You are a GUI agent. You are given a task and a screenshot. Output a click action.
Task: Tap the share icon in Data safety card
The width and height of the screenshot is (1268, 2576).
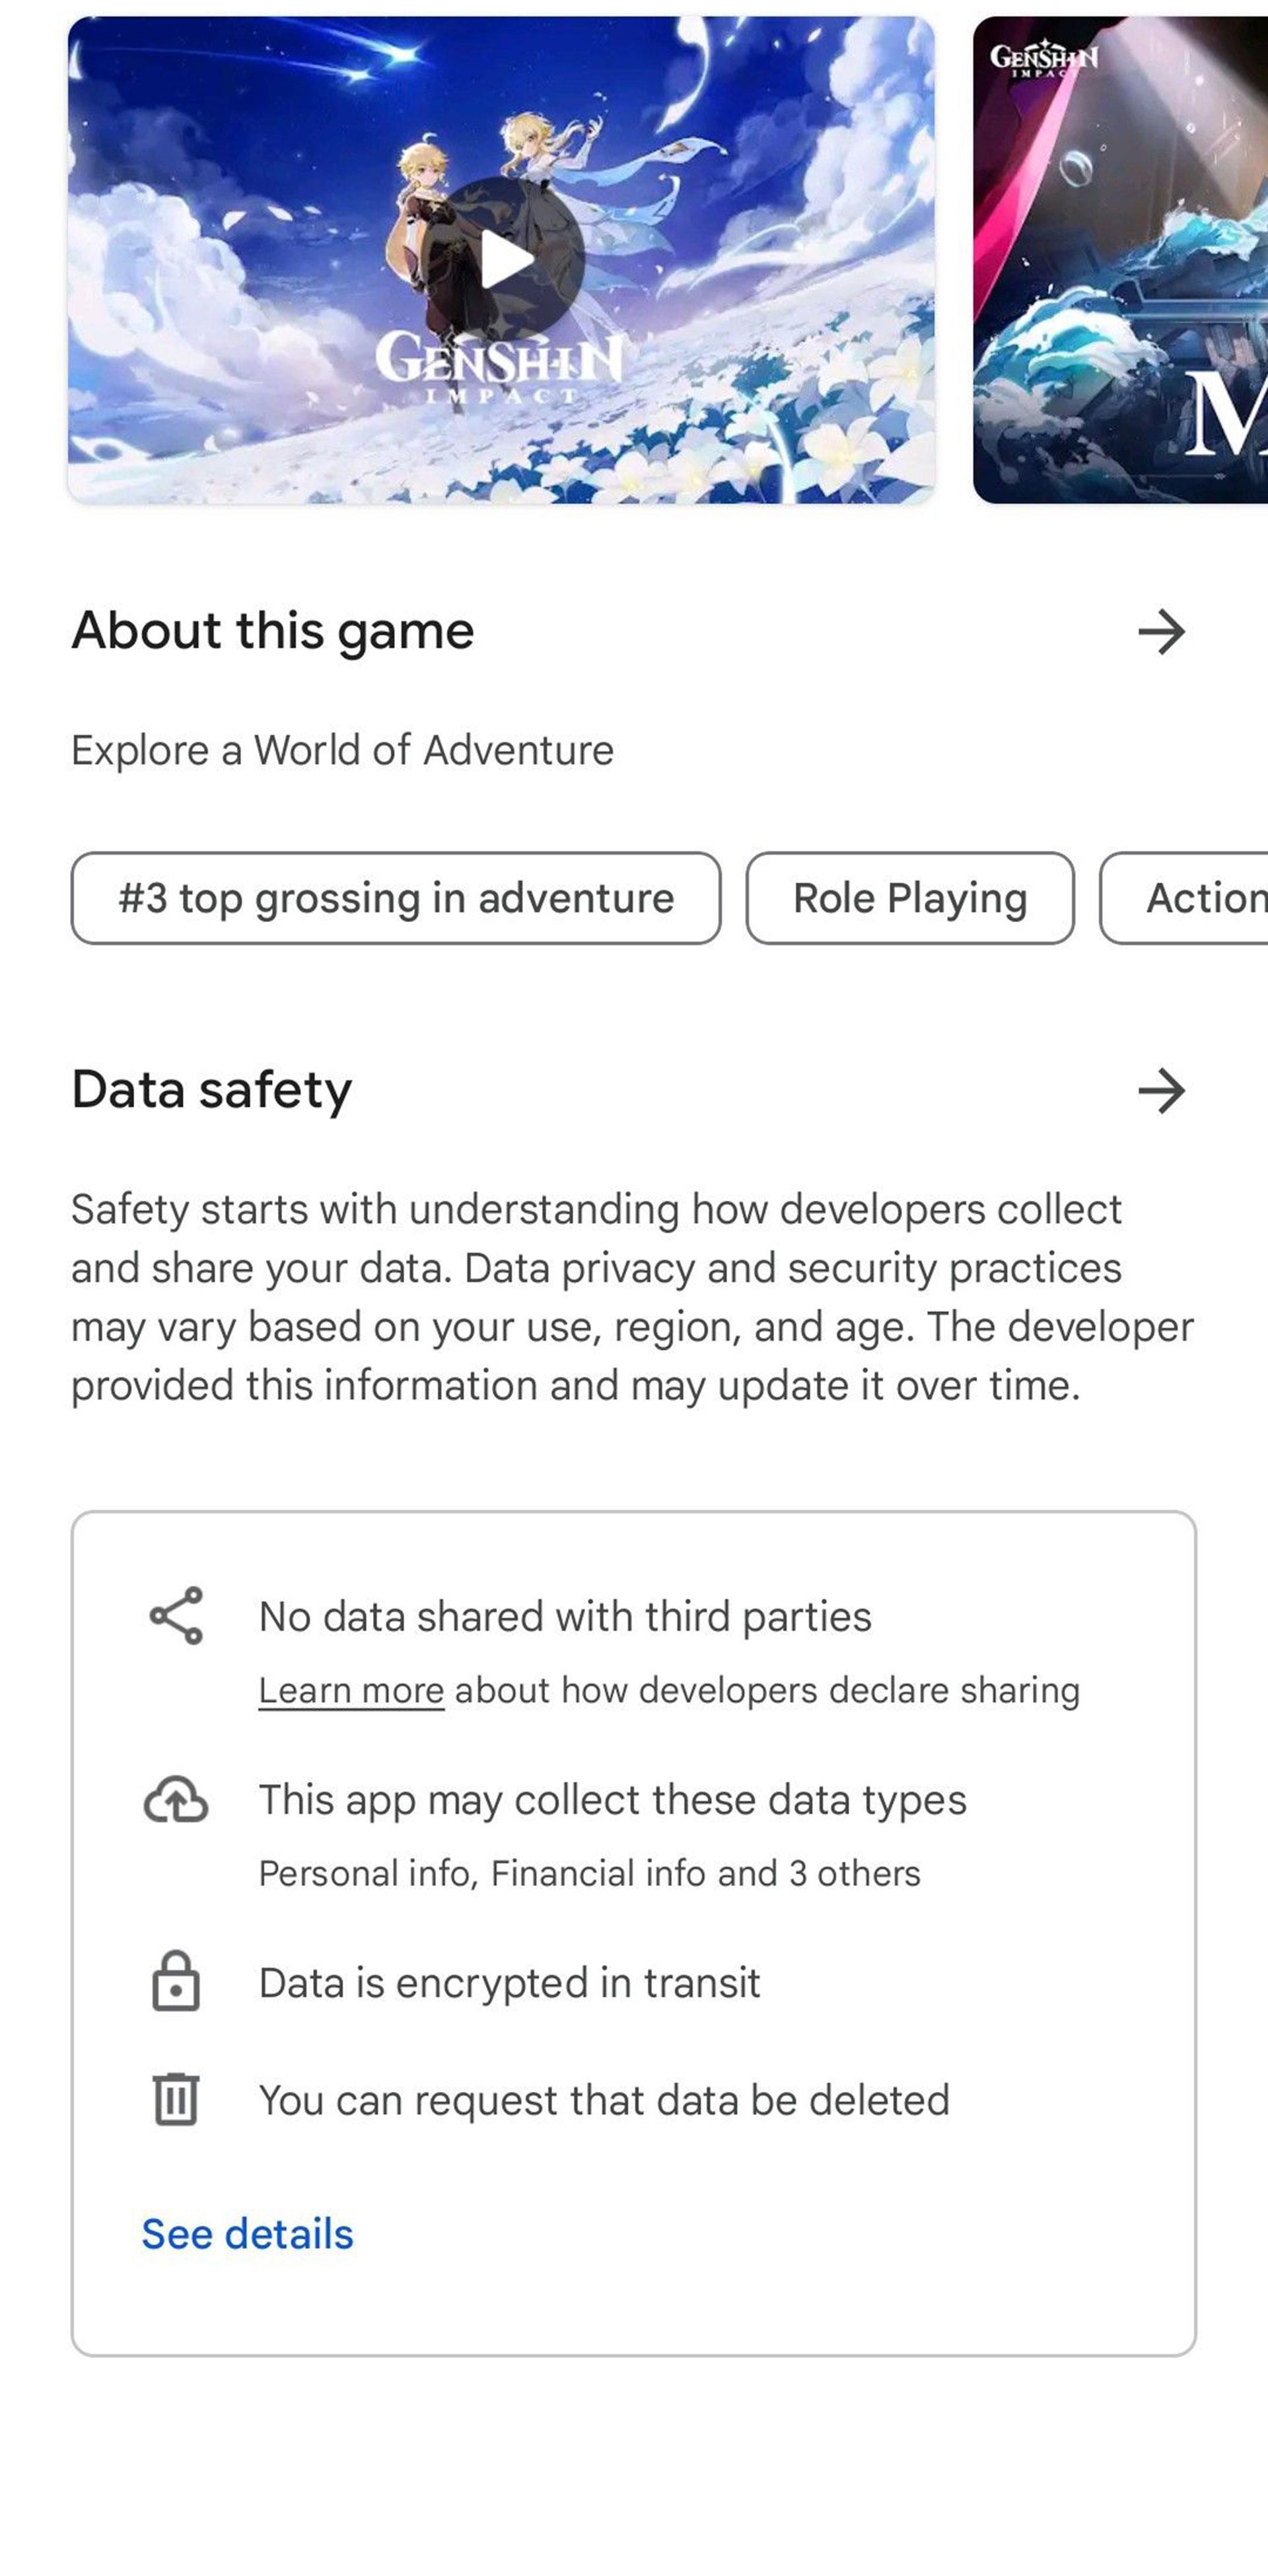coord(176,1616)
